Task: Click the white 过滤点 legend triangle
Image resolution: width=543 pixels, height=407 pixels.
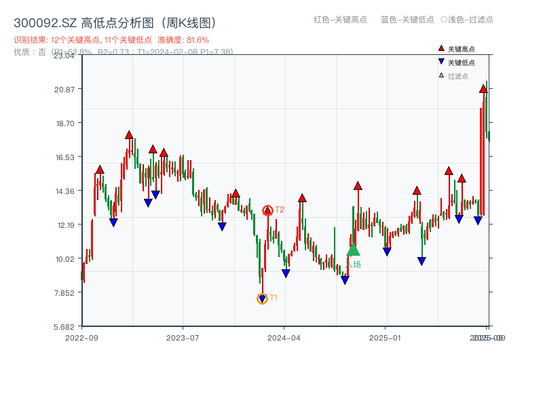Action: coord(441,75)
